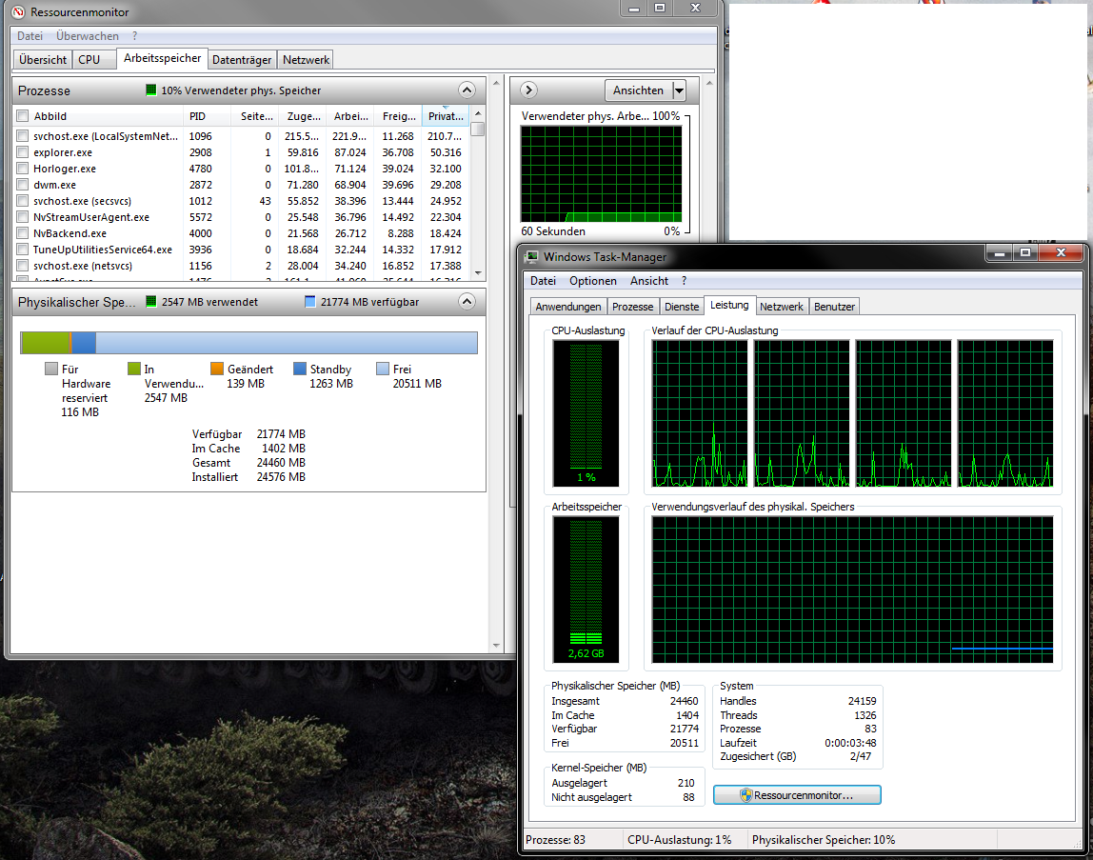Check the dwm.exe process checkbox
Image resolution: width=1093 pixels, height=860 pixels.
click(22, 185)
